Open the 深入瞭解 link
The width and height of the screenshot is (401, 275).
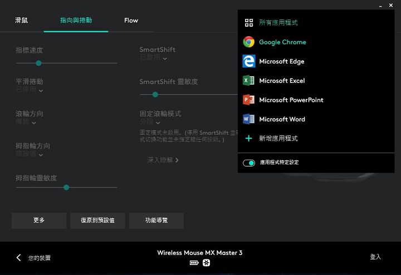click(x=163, y=160)
